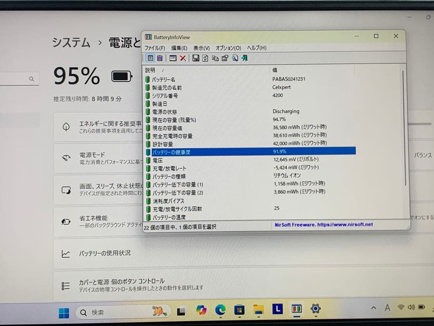Viewport: 434px width, 326px height.
Task: Select the general battery information view icon
Action: (151, 58)
